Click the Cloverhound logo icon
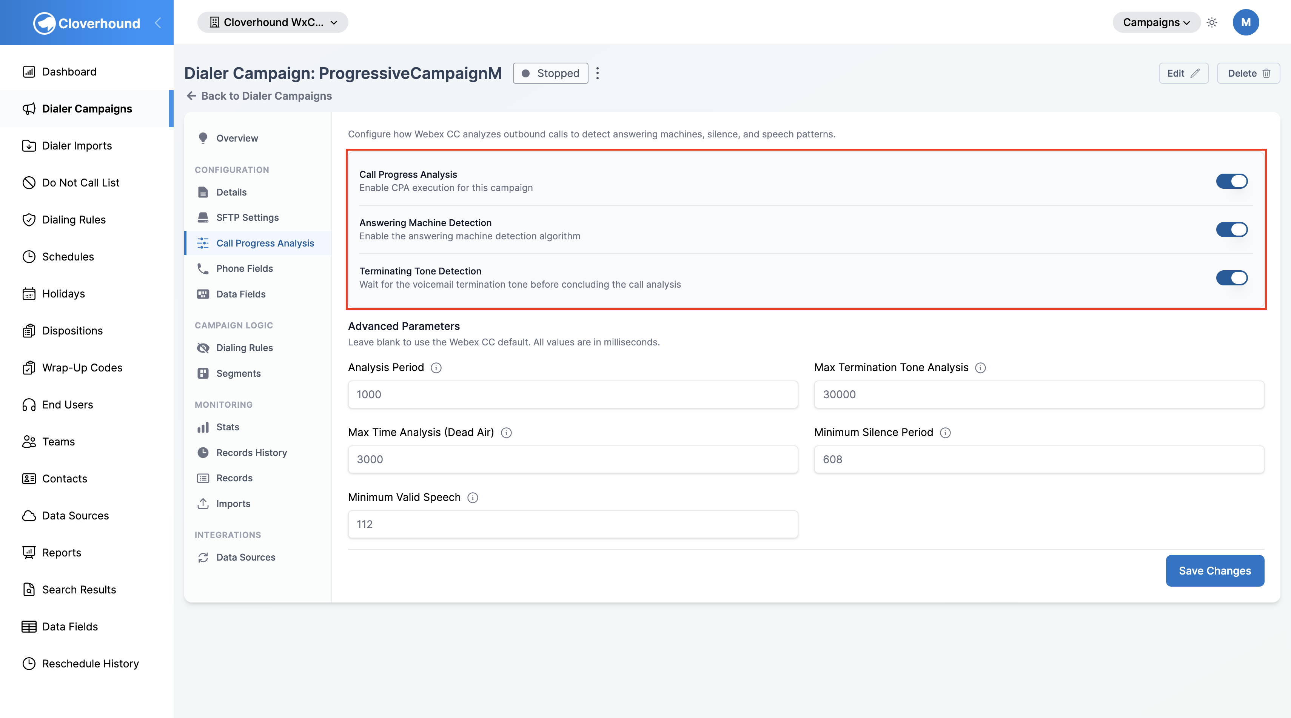The height and width of the screenshot is (718, 1291). coord(44,23)
